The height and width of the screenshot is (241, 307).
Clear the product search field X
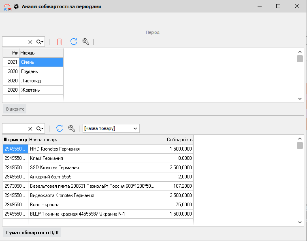pos(30,129)
